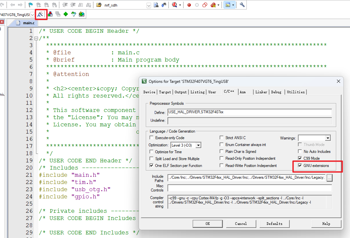Uncheck C99 Mode checkbox
This screenshot has width=350, height=238.
coord(300,158)
